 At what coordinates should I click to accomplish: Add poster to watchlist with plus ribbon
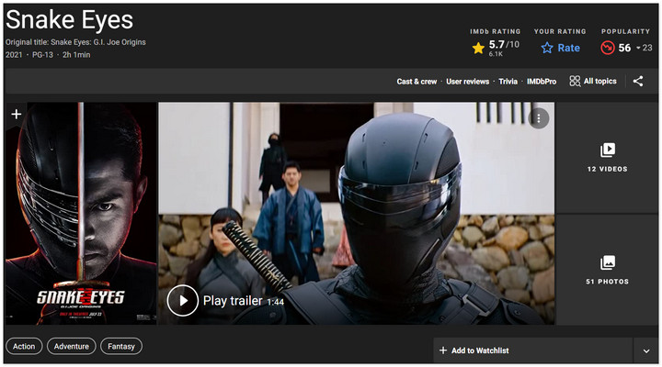click(x=16, y=114)
